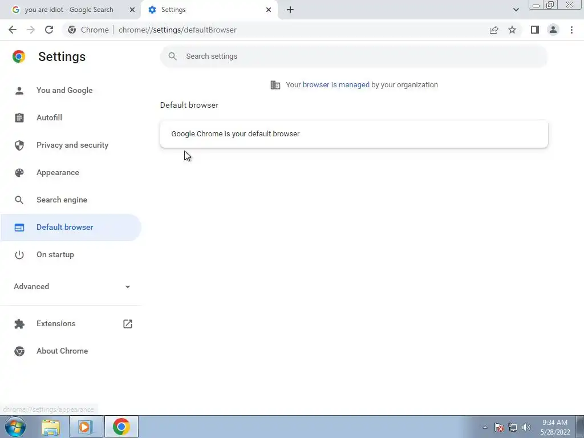Screen dimensions: 584x438
Task: Close the Settings tab
Action: (269, 10)
